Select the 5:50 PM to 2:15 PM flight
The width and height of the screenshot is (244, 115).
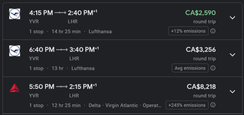[122, 95]
